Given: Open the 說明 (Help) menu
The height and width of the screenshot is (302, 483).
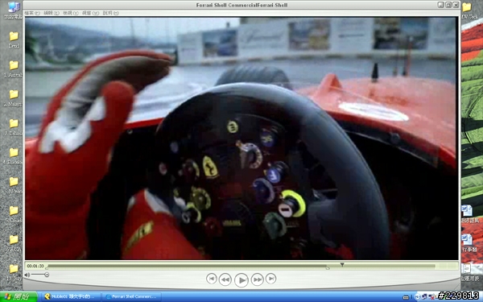Looking at the screenshot, I should pos(110,13).
